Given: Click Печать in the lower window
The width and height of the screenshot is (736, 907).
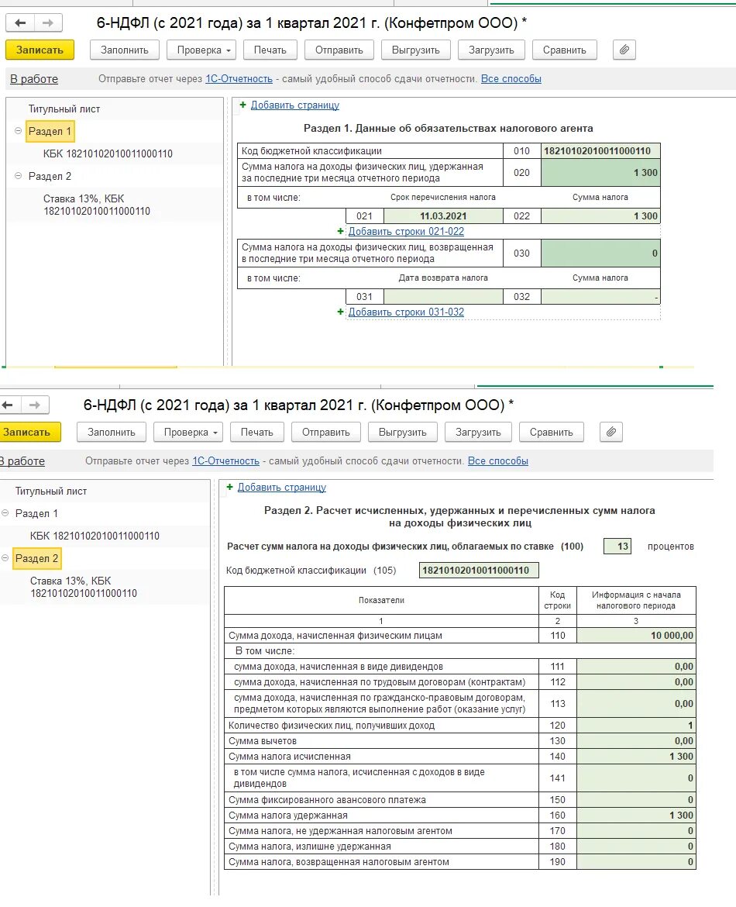Looking at the screenshot, I should tap(256, 432).
